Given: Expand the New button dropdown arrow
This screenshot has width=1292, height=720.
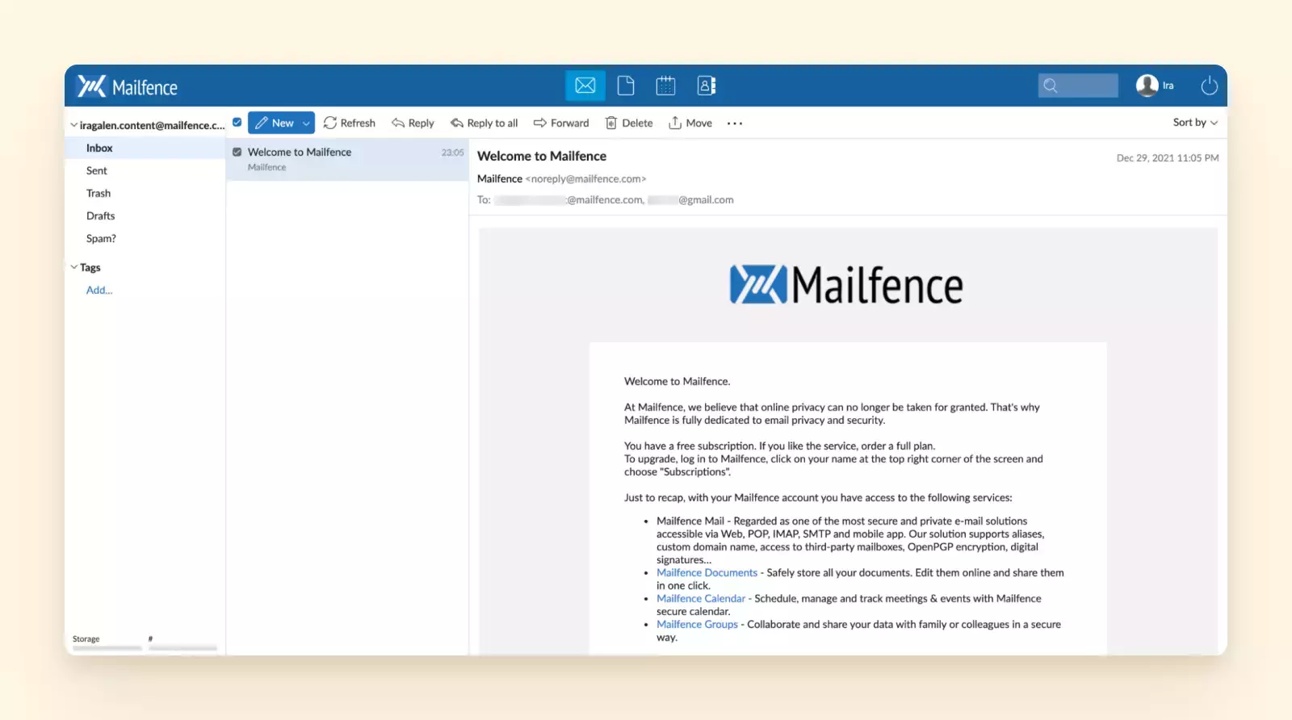Looking at the screenshot, I should click(306, 123).
